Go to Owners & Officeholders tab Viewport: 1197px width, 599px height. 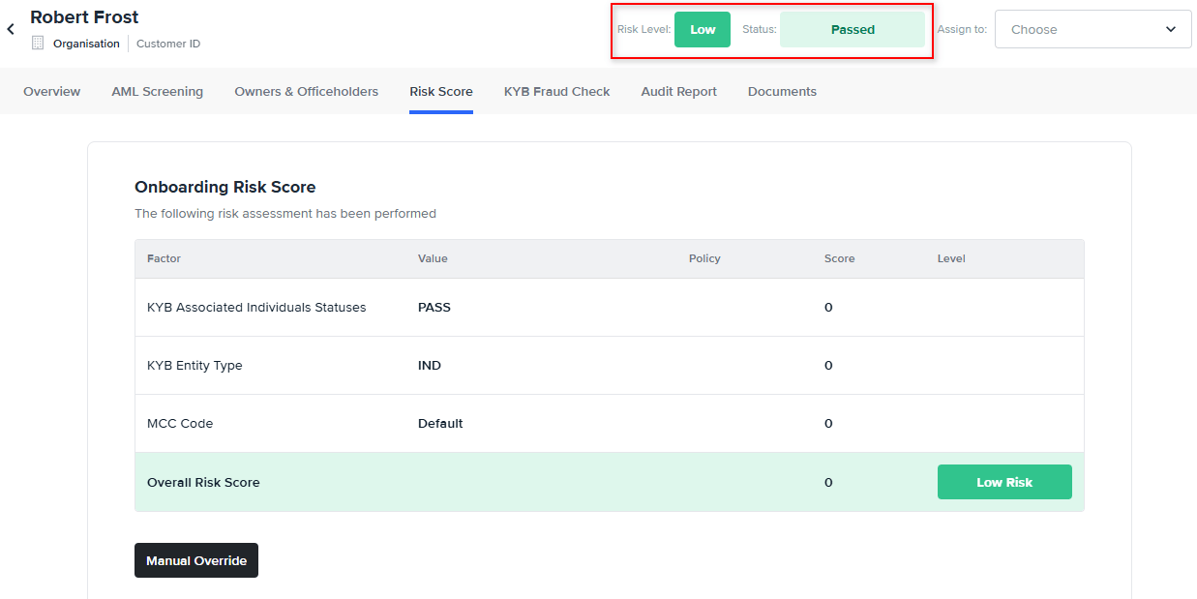click(306, 92)
